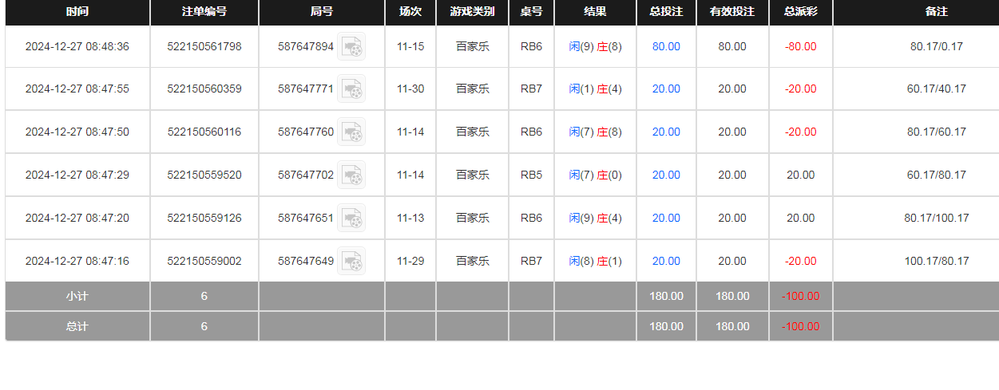The height and width of the screenshot is (390, 999).
Task: Click the 总派彩 column header
Action: click(800, 12)
